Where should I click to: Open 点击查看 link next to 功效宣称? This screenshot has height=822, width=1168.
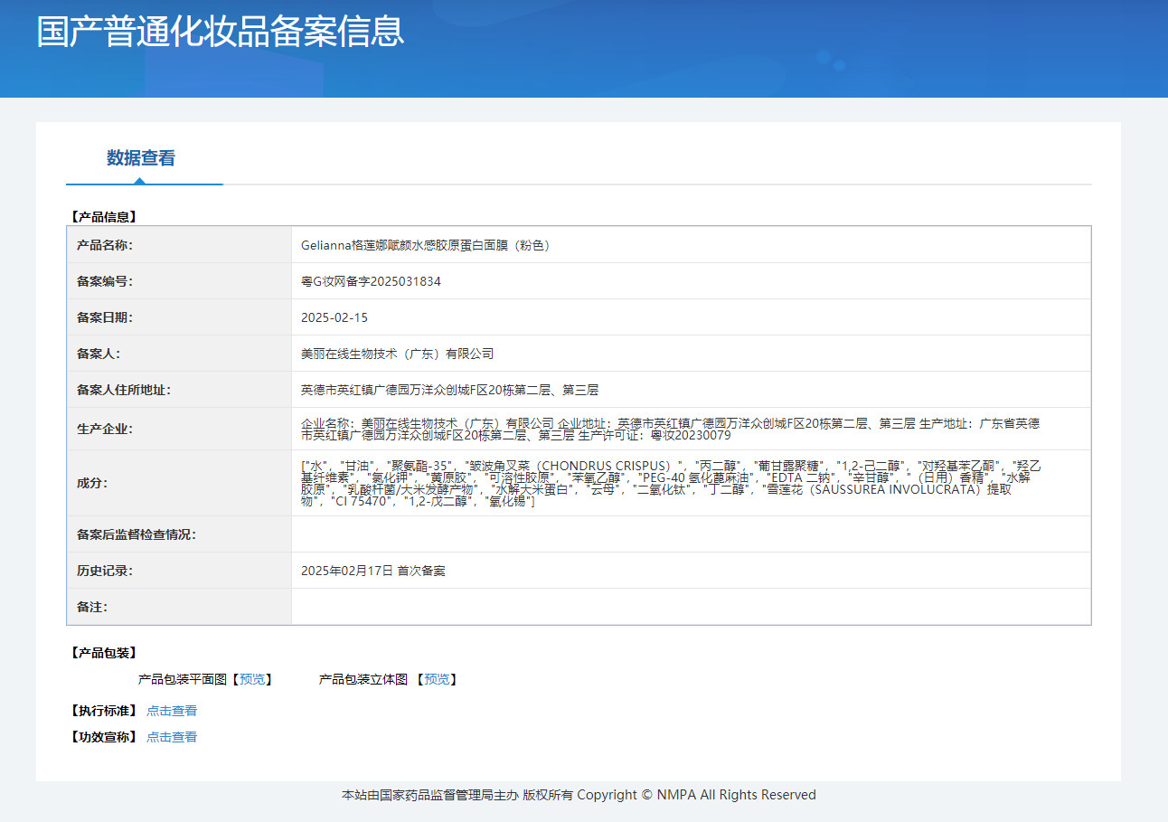(172, 737)
